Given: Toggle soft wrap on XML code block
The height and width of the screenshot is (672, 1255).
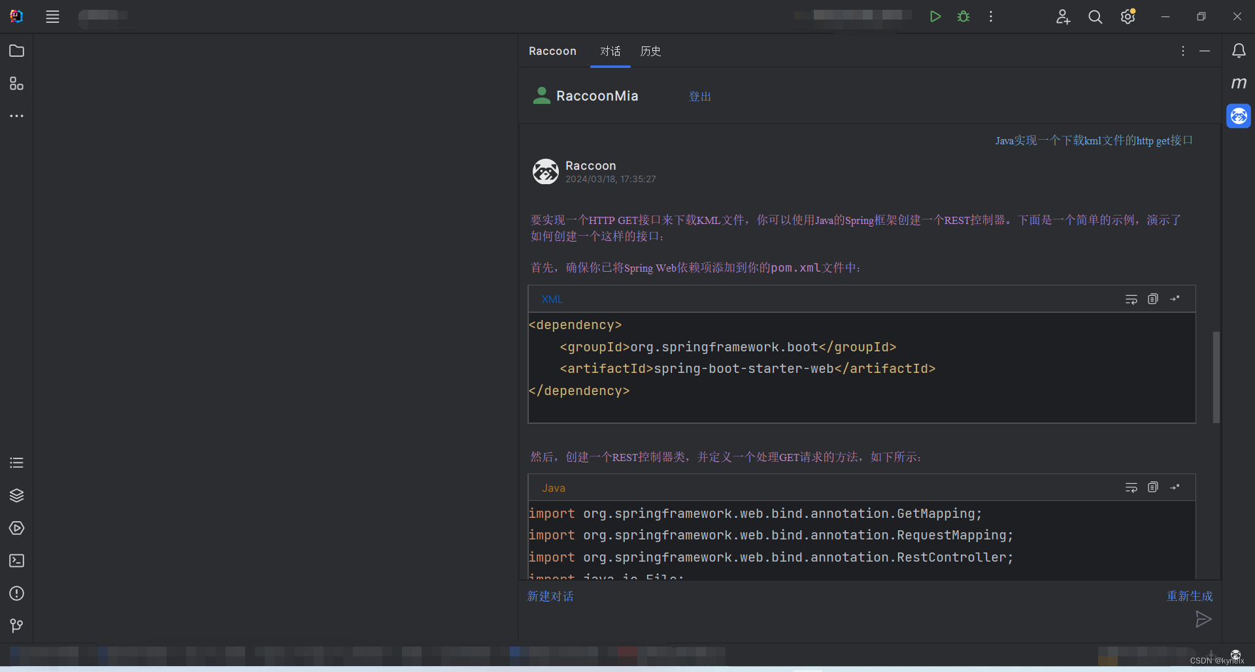Looking at the screenshot, I should pos(1131,299).
